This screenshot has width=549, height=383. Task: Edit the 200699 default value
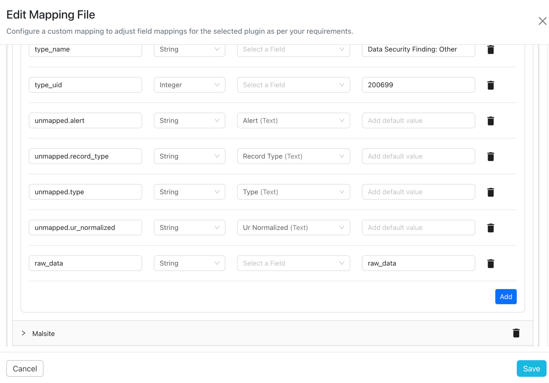tap(418, 85)
